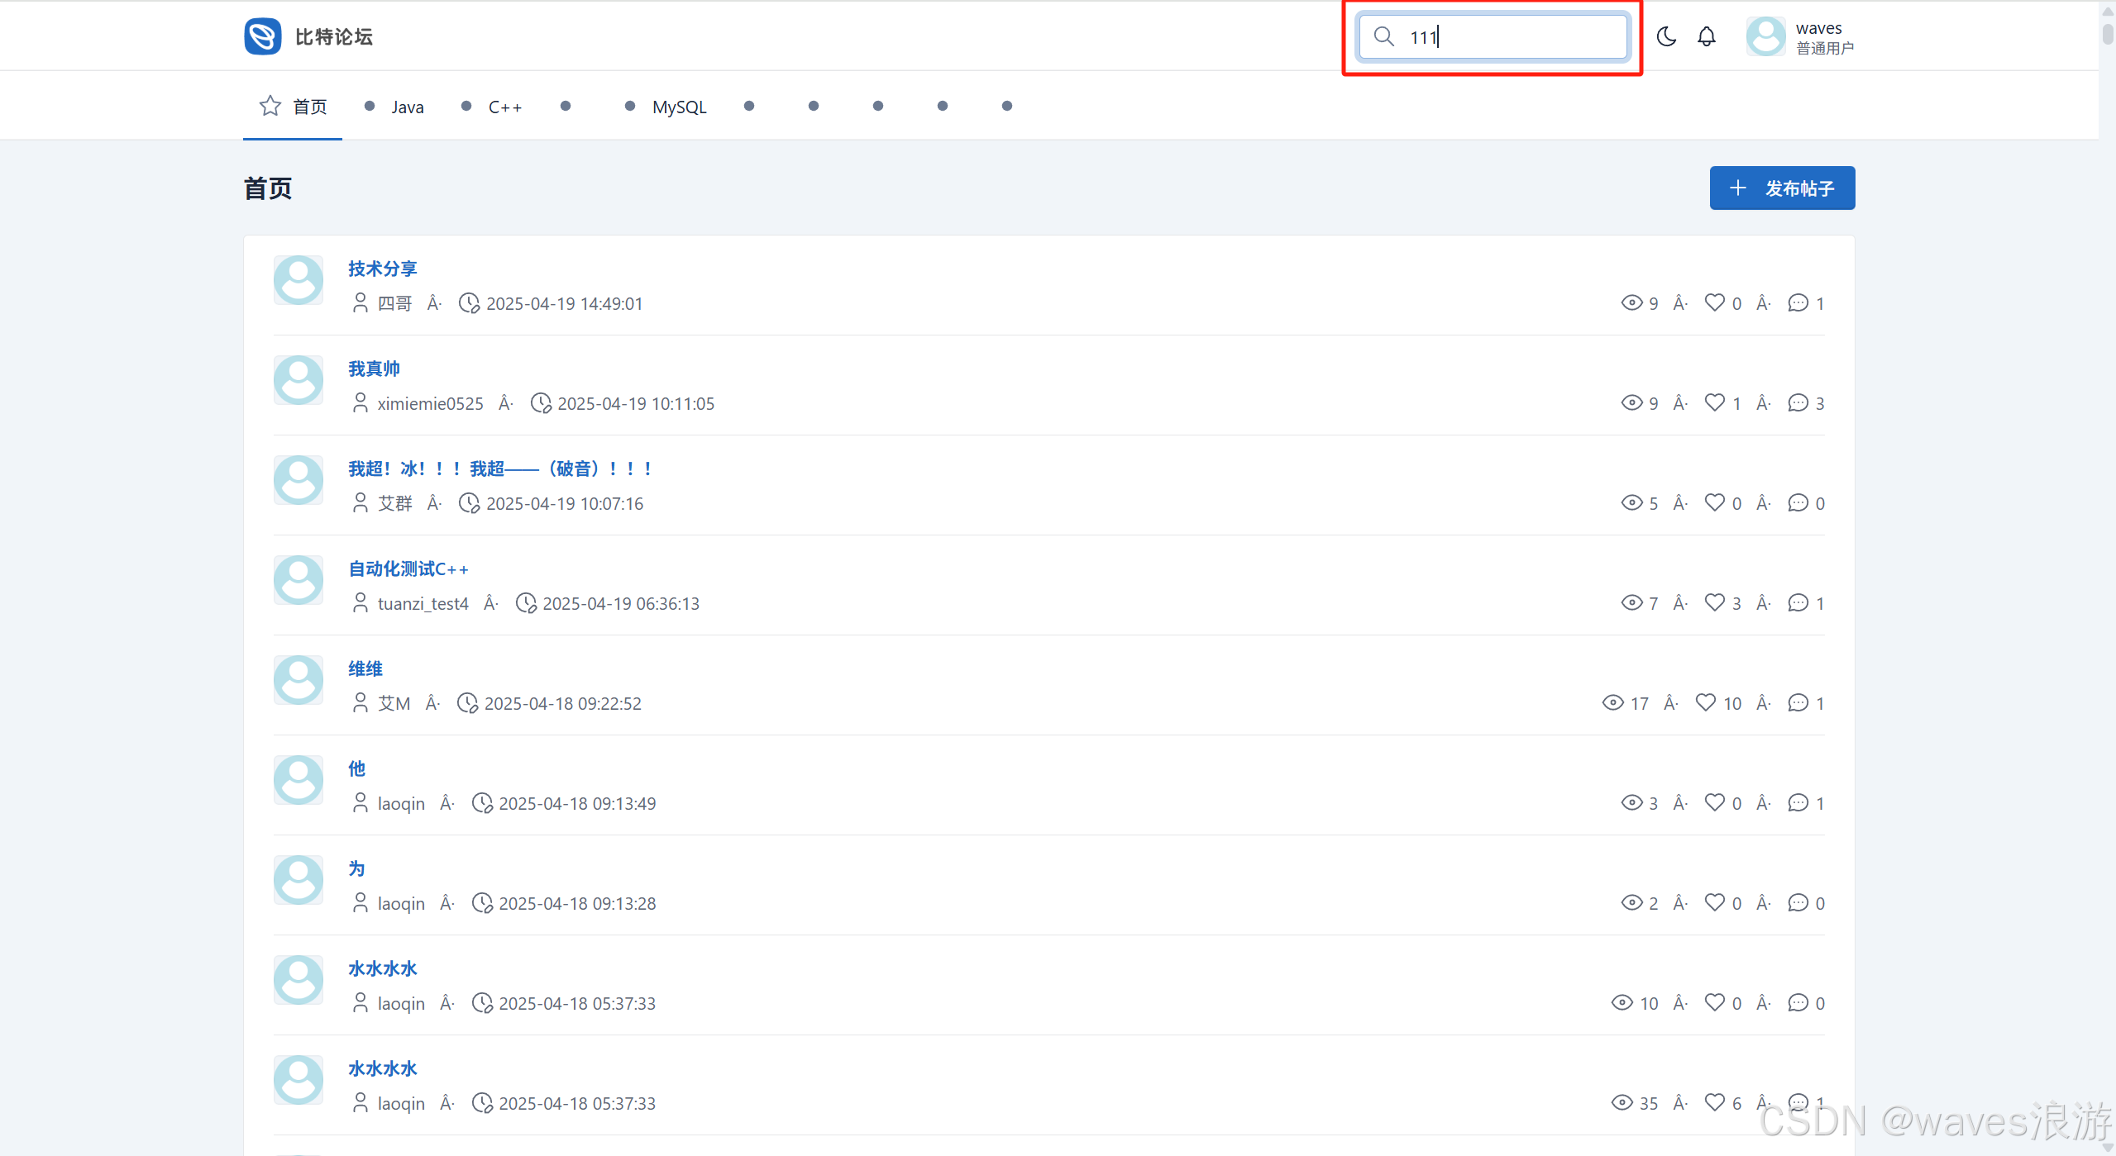This screenshot has height=1156, width=2116.
Task: Toggle dark mode with the moon icon
Action: (x=1666, y=36)
